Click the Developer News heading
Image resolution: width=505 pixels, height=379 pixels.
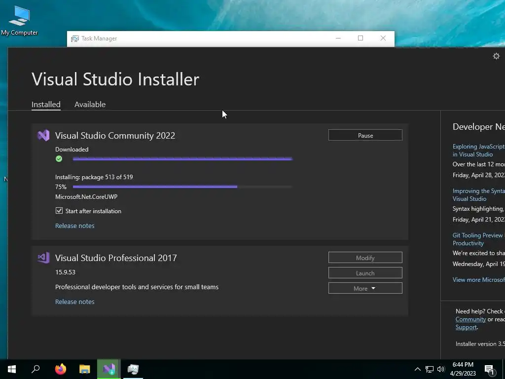pyautogui.click(x=478, y=127)
